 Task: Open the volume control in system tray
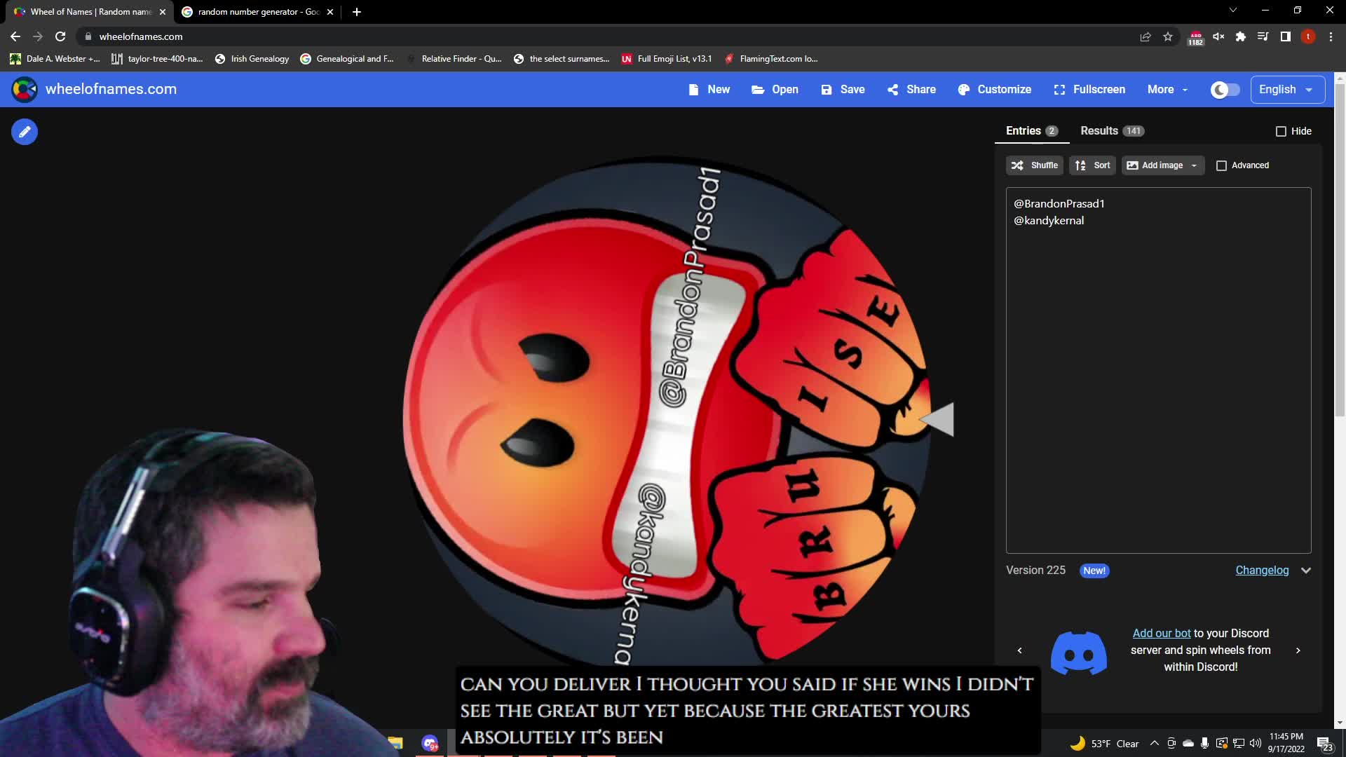(x=1255, y=744)
